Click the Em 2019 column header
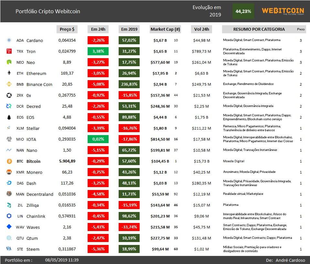310x264 pixels. click(x=129, y=29)
